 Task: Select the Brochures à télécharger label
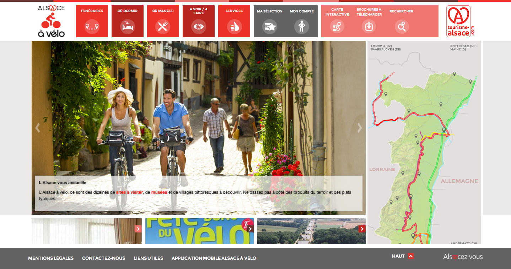pyautogui.click(x=369, y=12)
